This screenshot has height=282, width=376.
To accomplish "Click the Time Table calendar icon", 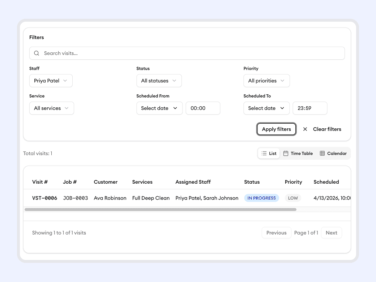I will (x=286, y=153).
